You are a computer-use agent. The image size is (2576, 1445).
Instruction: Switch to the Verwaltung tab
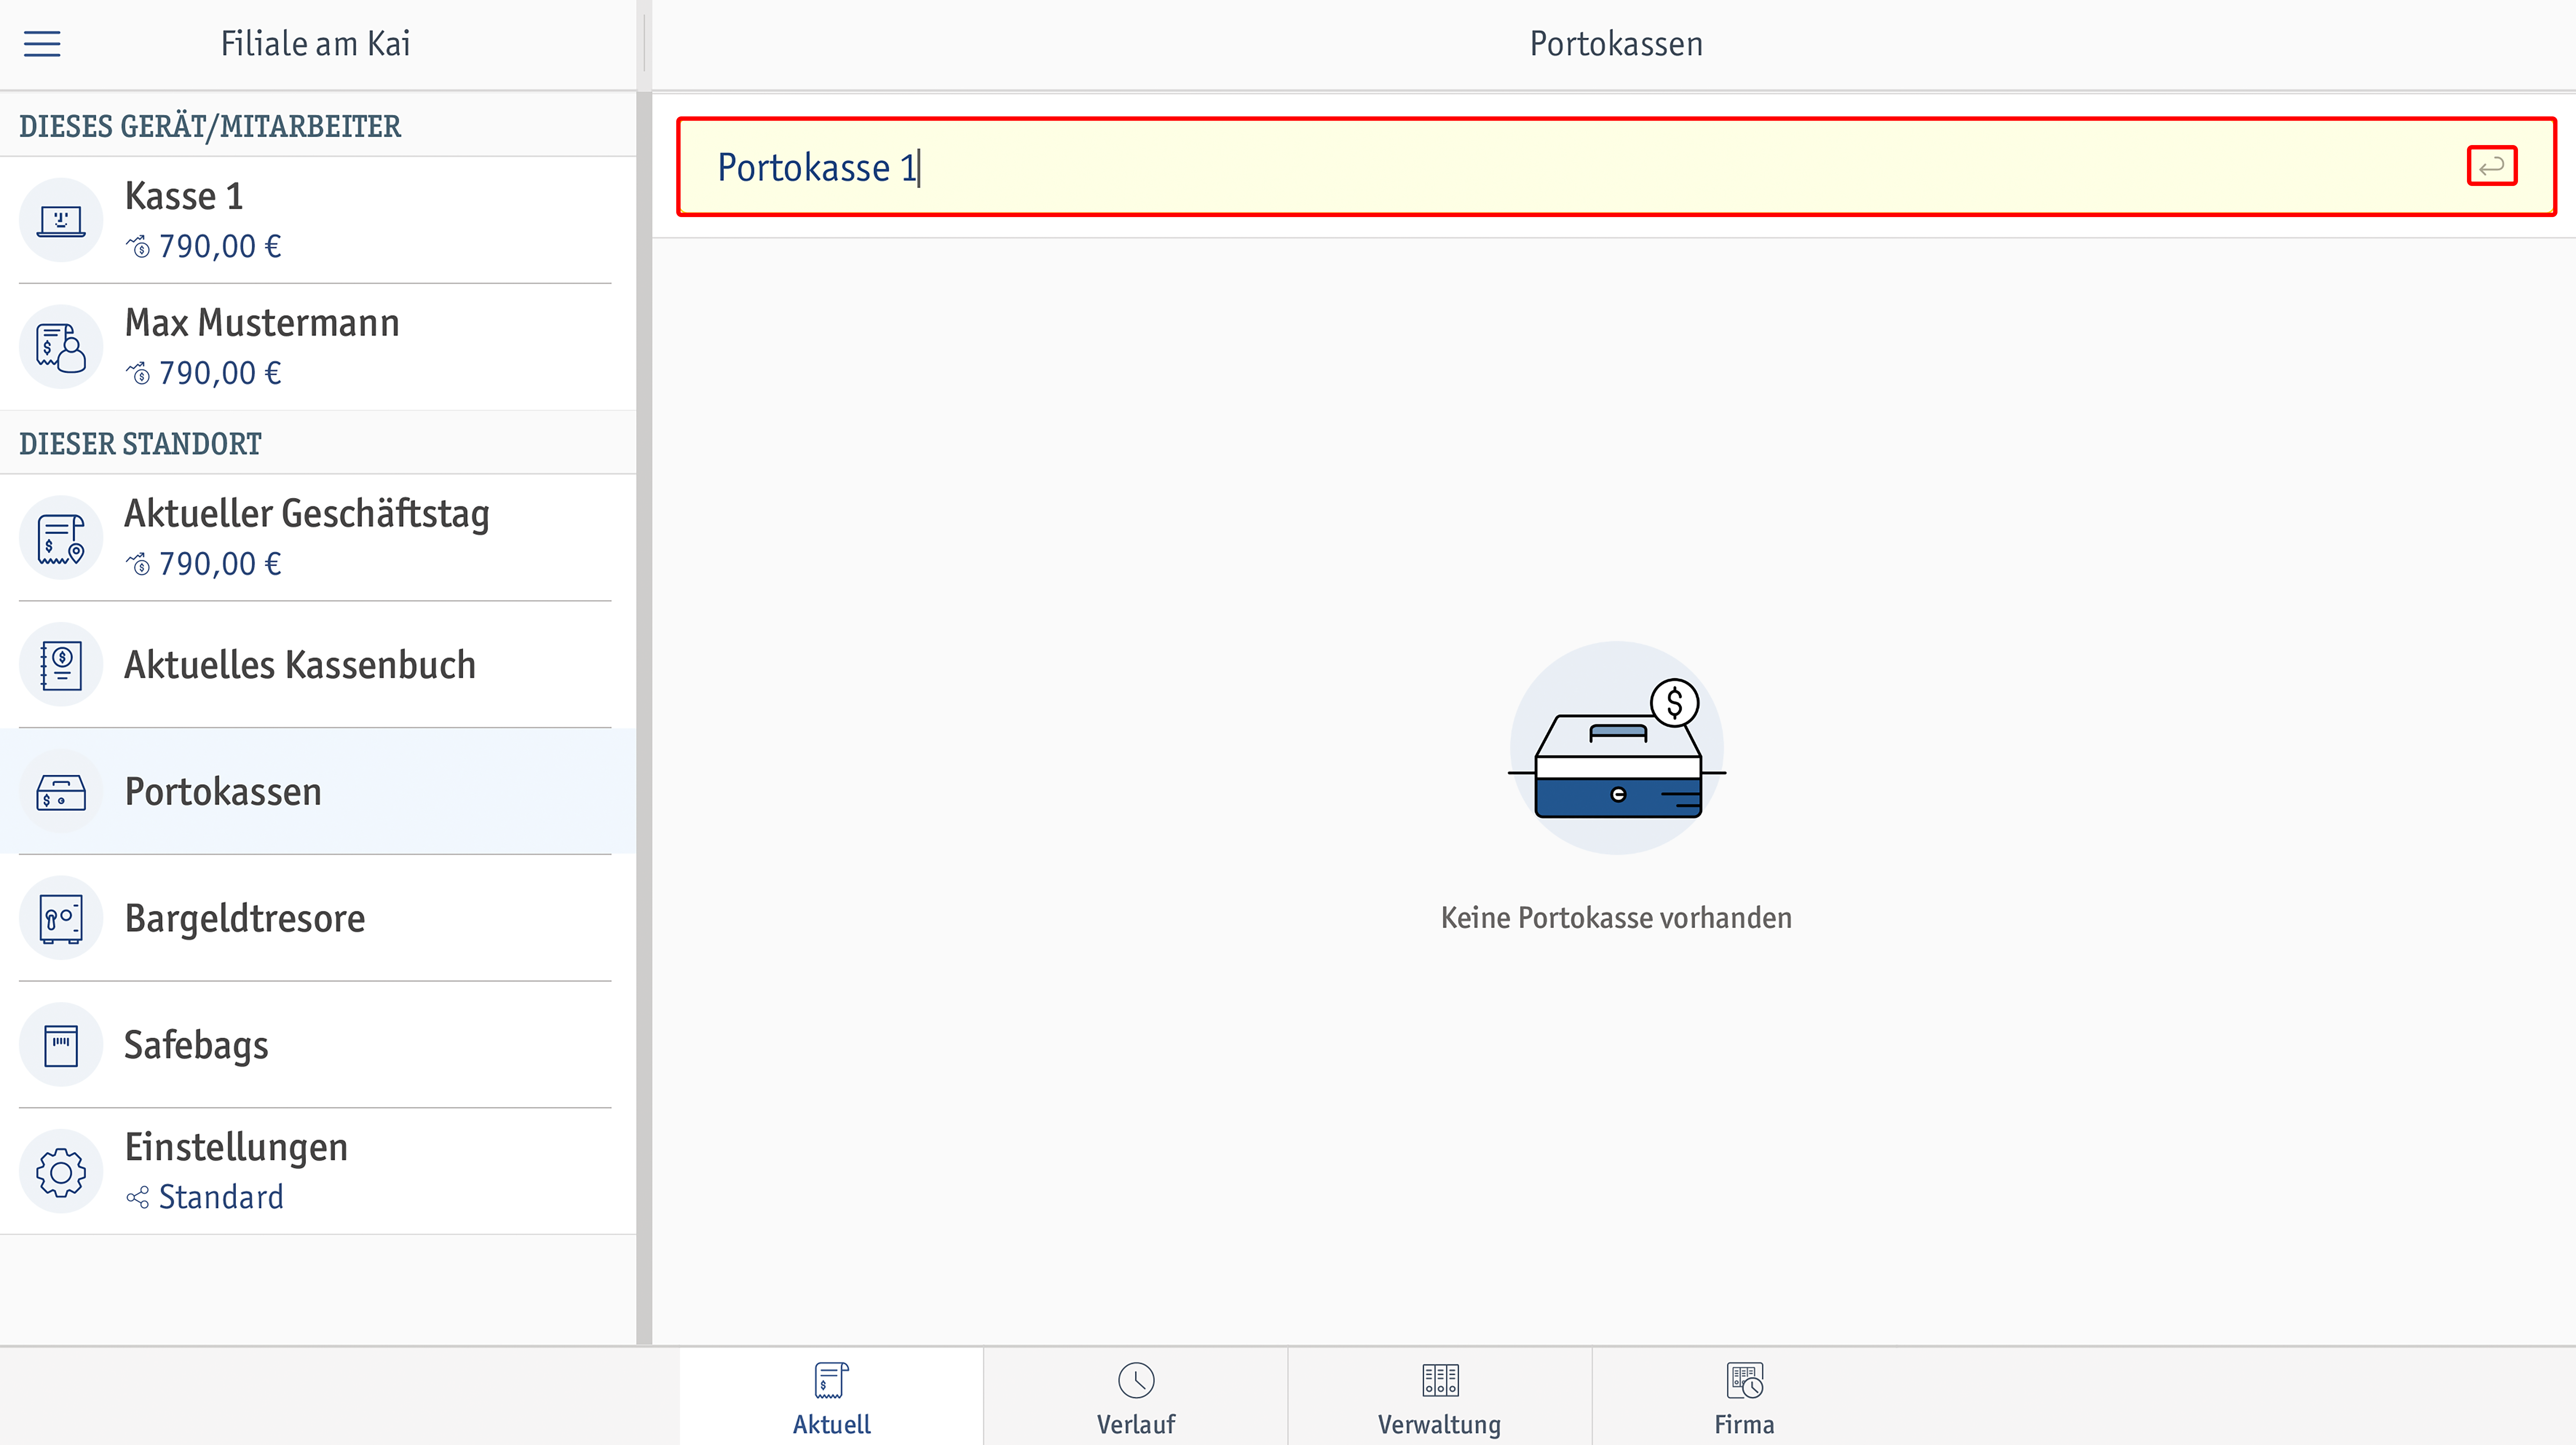(1440, 1396)
